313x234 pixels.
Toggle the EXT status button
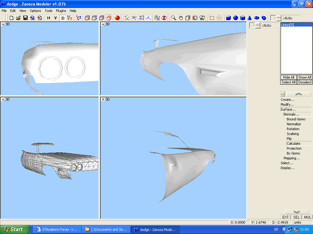[x=285, y=217]
